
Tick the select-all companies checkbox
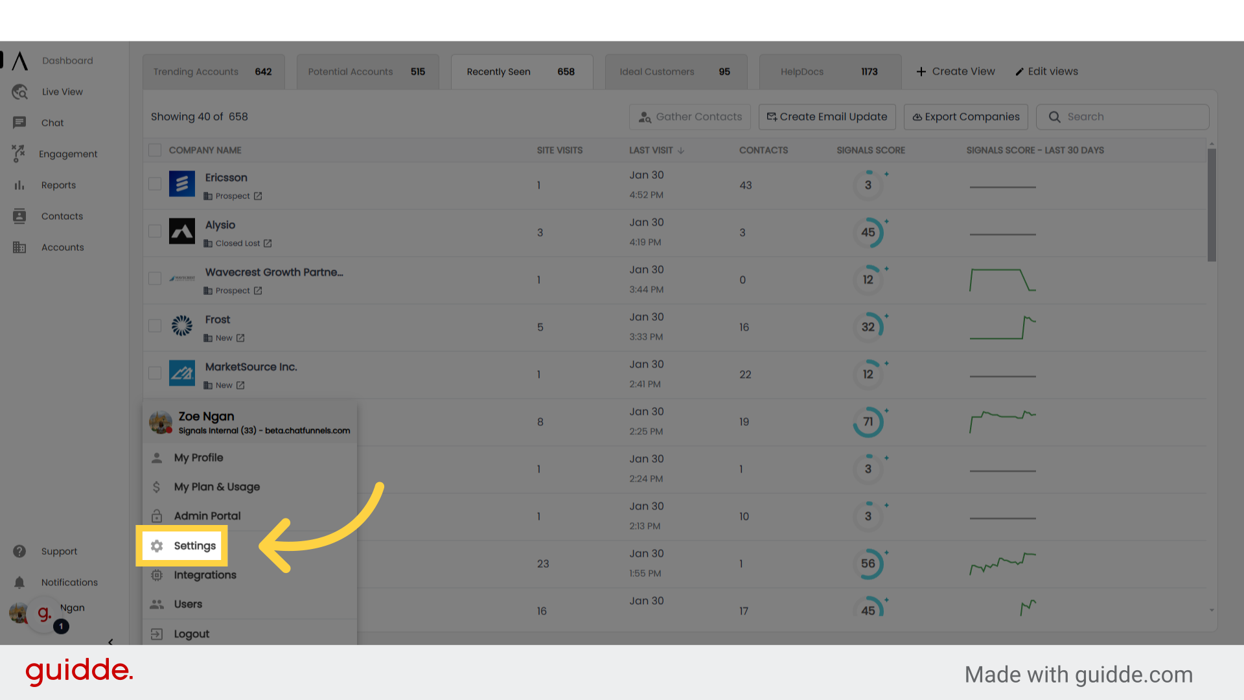pyautogui.click(x=155, y=150)
